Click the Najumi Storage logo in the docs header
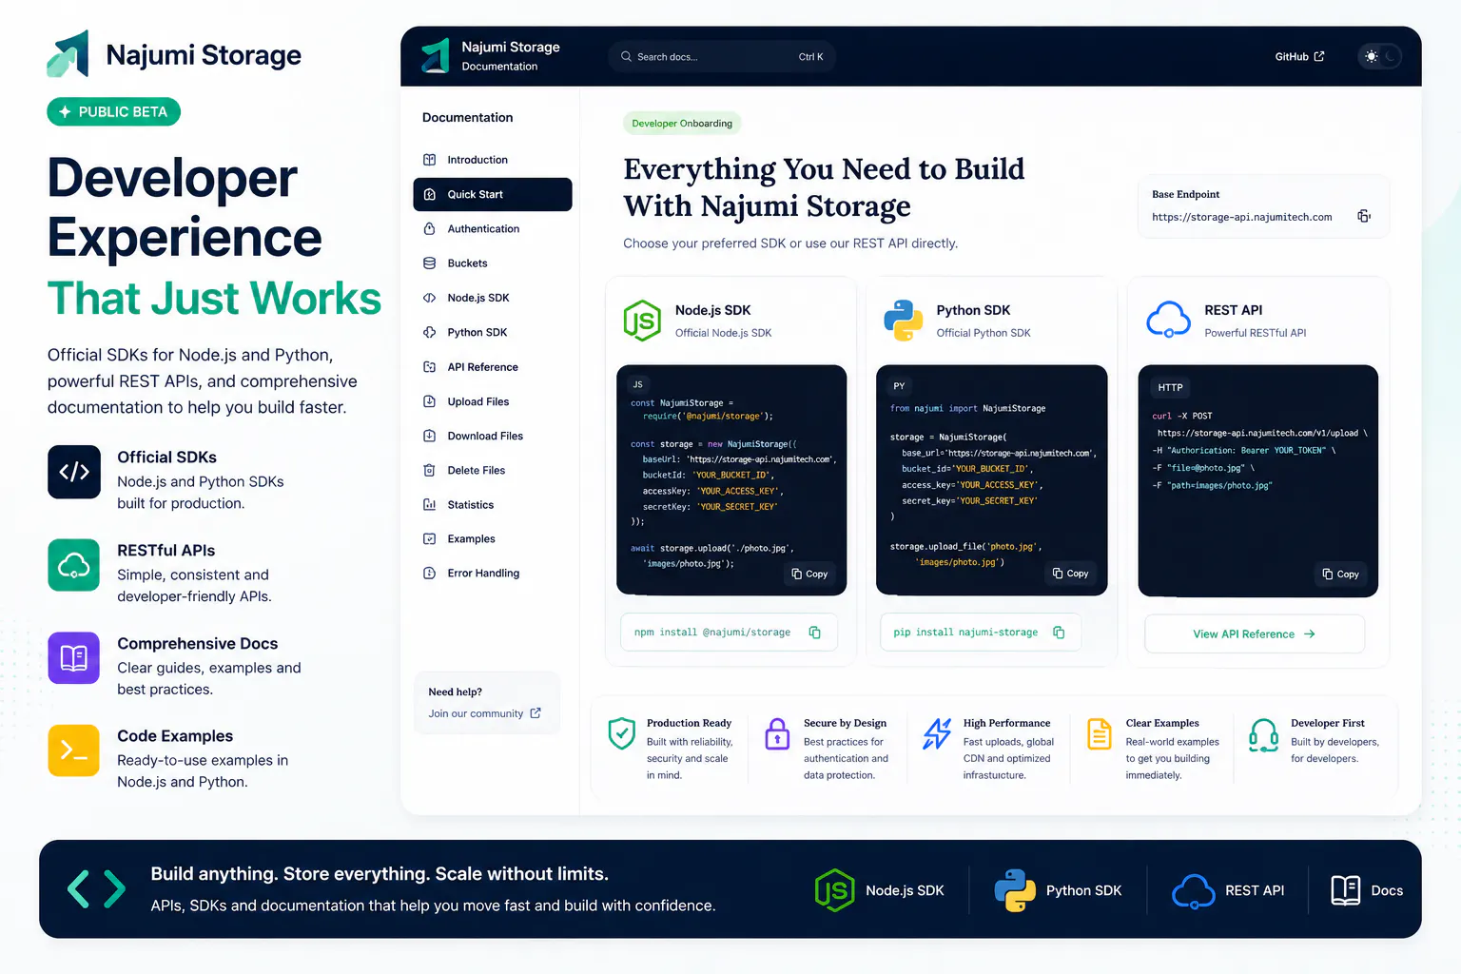Viewport: 1461px width, 974px height. pos(436,56)
